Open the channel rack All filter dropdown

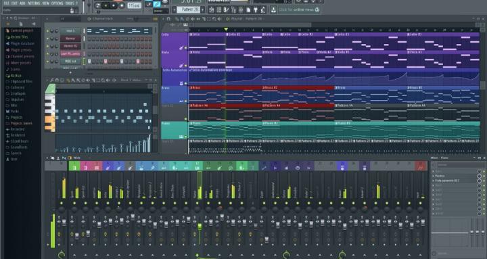(x=70, y=19)
